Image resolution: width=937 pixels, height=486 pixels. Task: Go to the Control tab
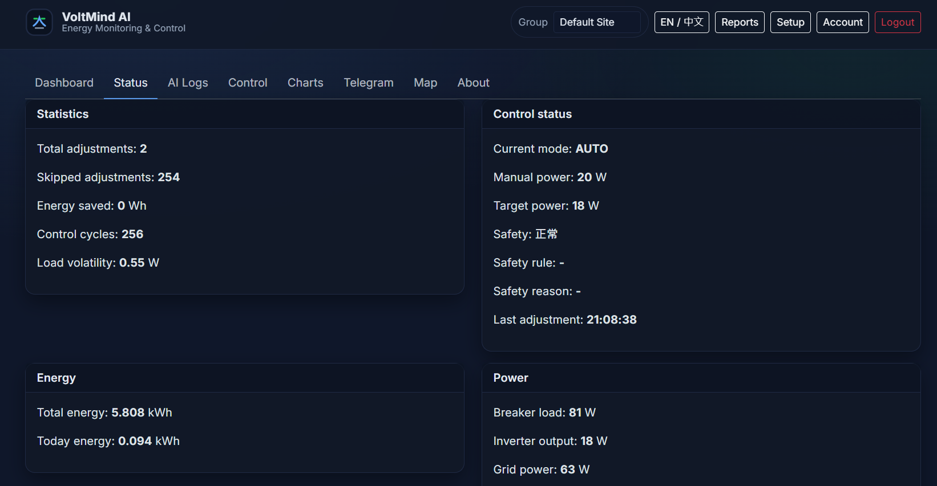click(248, 83)
